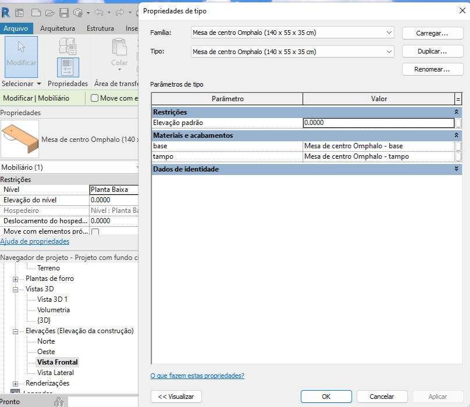Select the Modificar cursor tool
470x407 pixels.
pyautogui.click(x=21, y=56)
